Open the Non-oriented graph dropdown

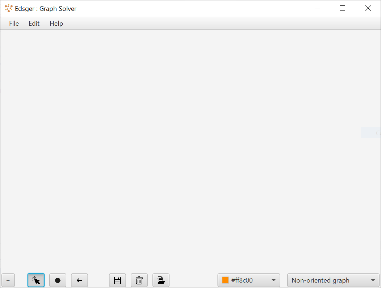click(x=333, y=280)
